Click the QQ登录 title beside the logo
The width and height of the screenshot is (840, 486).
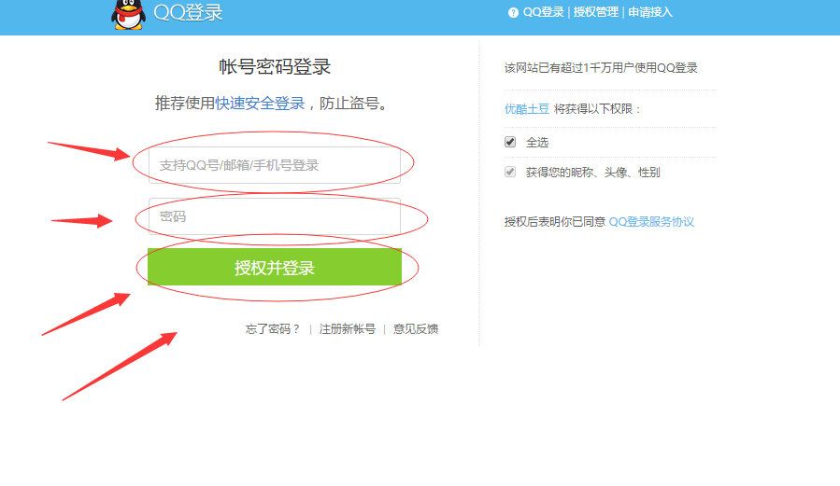point(188,12)
